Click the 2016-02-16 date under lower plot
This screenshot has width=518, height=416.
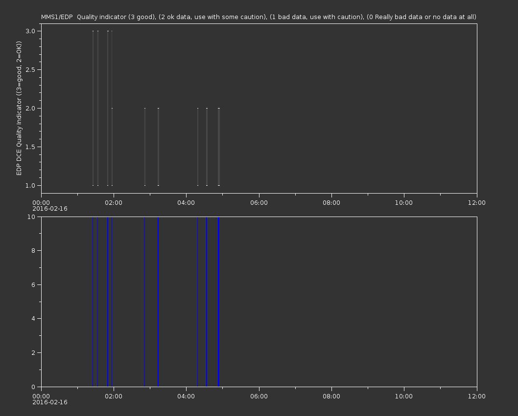point(50,402)
